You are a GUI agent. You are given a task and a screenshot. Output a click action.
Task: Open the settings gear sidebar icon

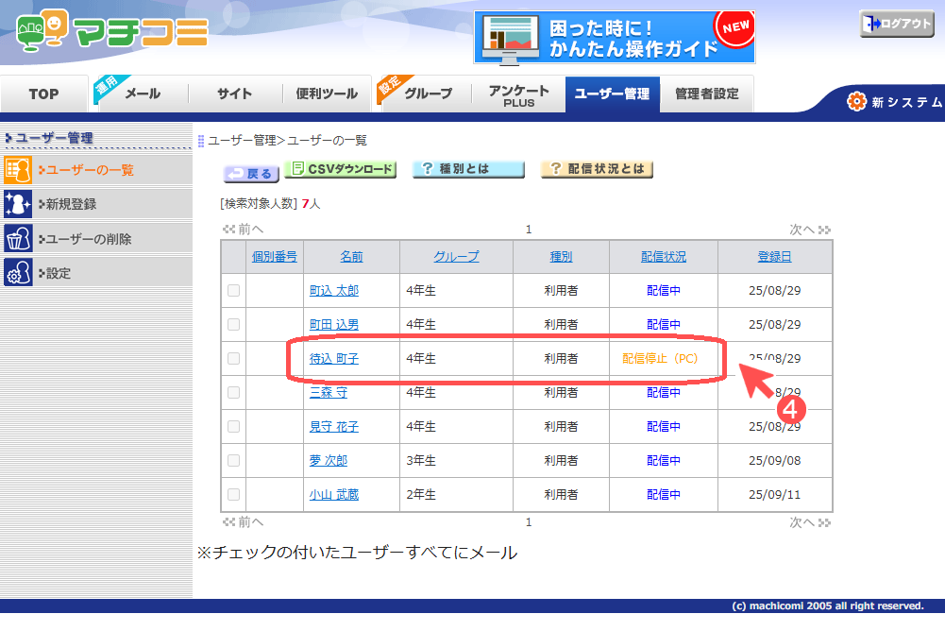(18, 273)
